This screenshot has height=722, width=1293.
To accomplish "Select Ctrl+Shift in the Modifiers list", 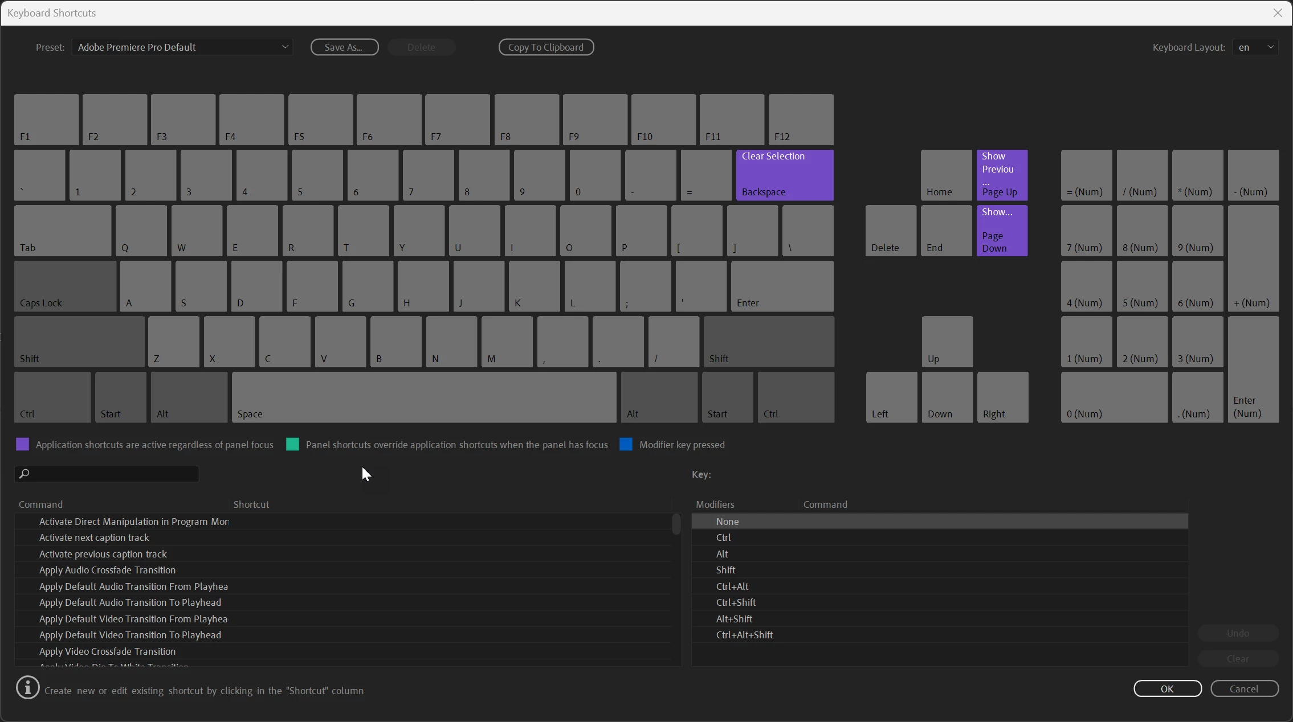I will (736, 602).
